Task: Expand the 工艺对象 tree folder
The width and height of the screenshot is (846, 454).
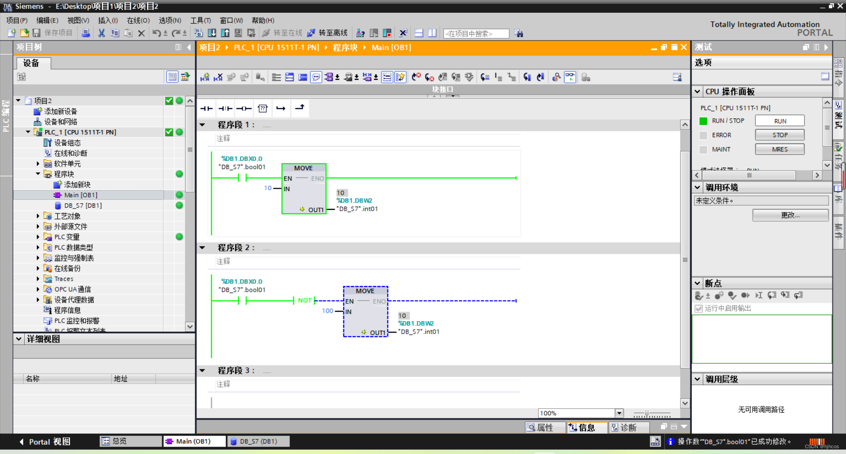Action: coord(38,216)
